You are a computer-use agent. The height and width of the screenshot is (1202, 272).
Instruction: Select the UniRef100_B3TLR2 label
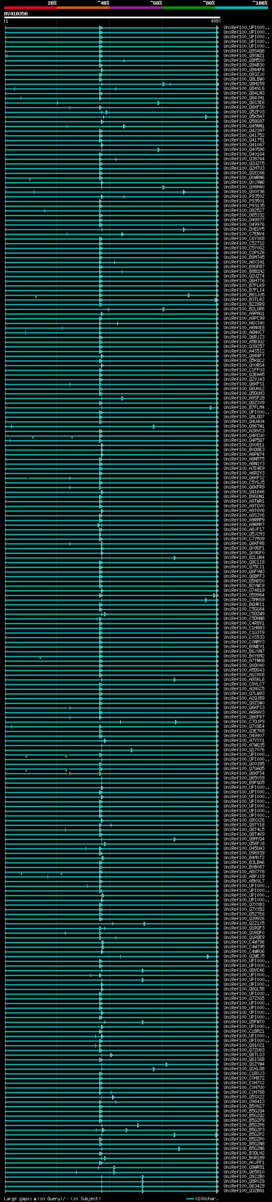coord(244,300)
